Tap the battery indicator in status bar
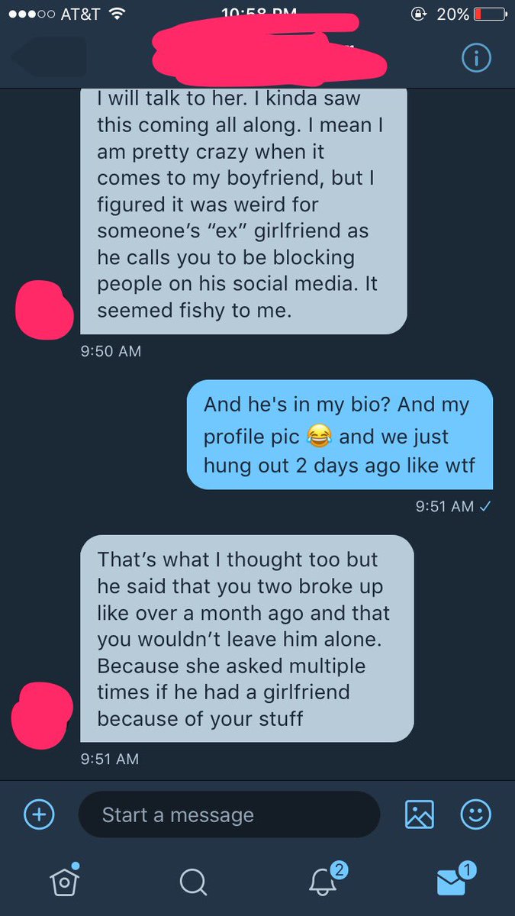This screenshot has width=515, height=916. pos(489,14)
